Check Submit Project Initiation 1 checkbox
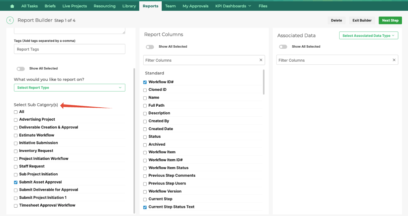This screenshot has height=216, width=408. [16, 198]
